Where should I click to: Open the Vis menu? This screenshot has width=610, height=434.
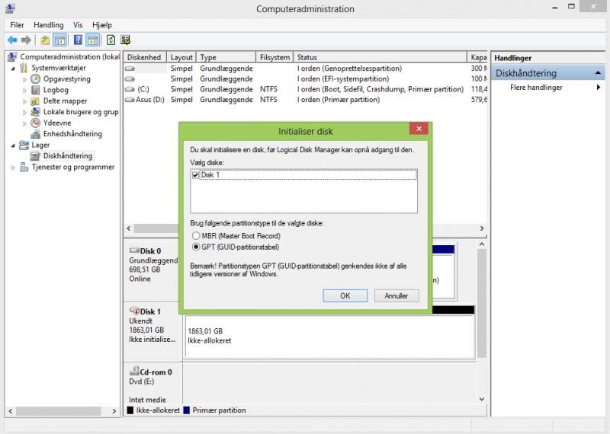click(x=78, y=24)
